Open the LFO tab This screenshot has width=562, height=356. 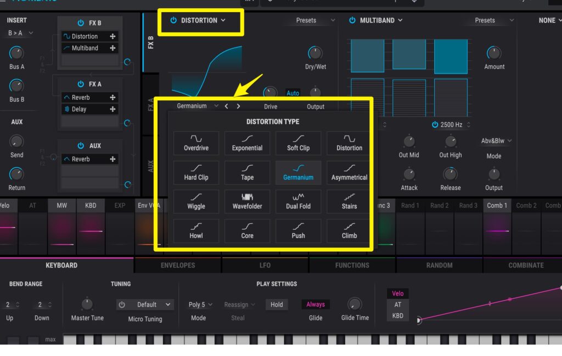pos(265,265)
